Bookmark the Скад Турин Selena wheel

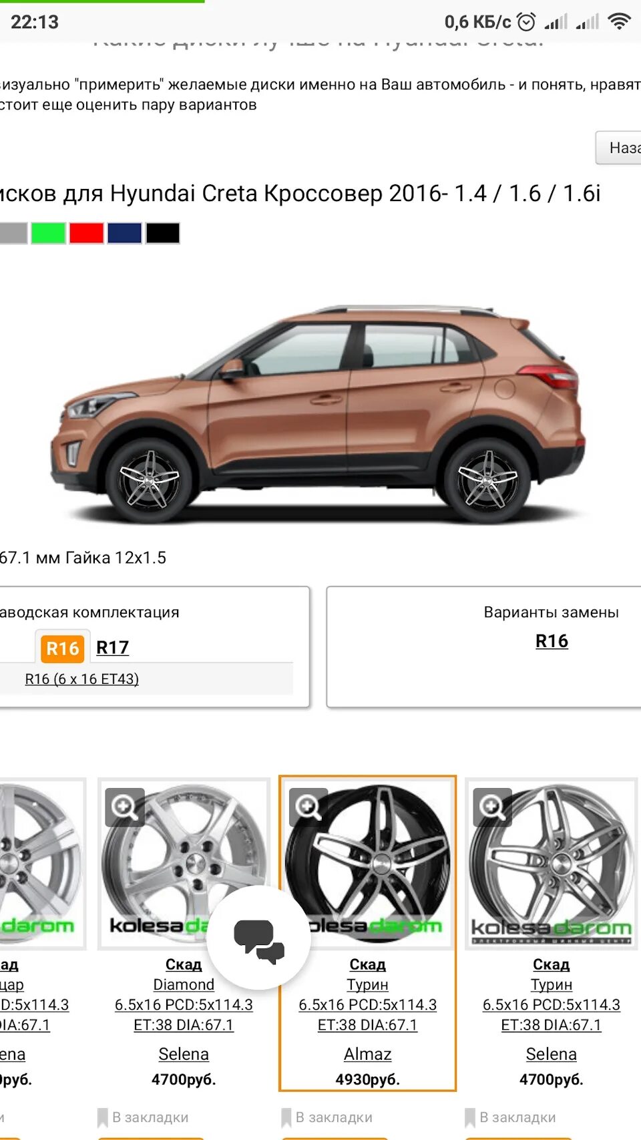(x=511, y=1117)
